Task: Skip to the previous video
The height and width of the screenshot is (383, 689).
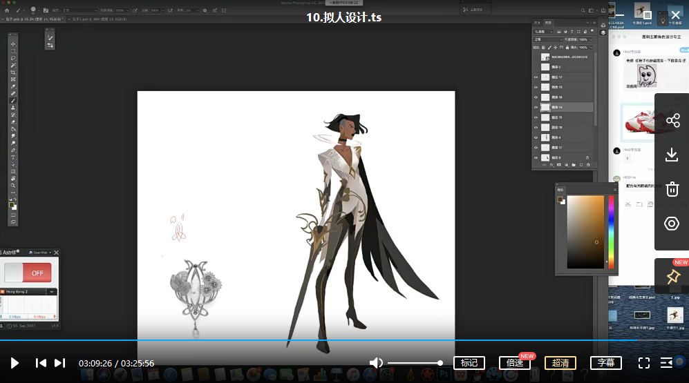Action: coord(41,363)
